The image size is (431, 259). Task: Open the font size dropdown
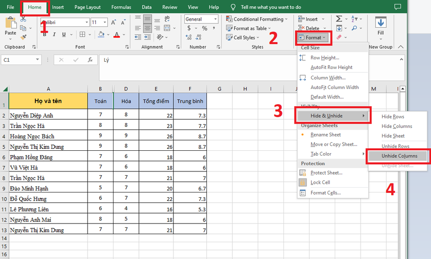pyautogui.click(x=105, y=22)
